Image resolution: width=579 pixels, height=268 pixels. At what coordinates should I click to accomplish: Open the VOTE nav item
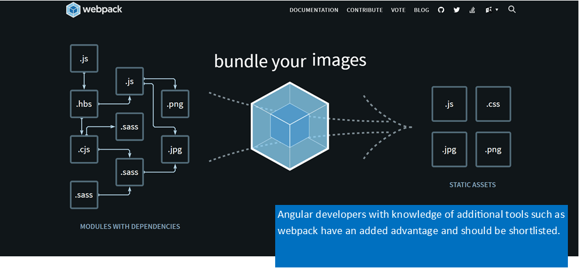coord(398,11)
